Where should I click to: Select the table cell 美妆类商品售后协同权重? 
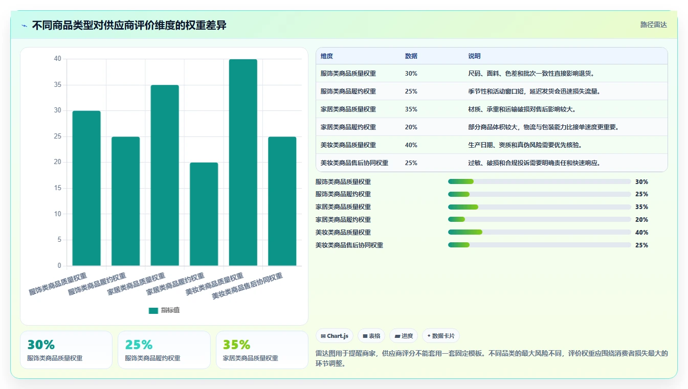(x=354, y=163)
